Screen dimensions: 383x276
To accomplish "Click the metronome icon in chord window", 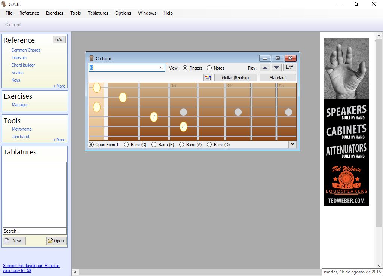I will pyautogui.click(x=208, y=77).
